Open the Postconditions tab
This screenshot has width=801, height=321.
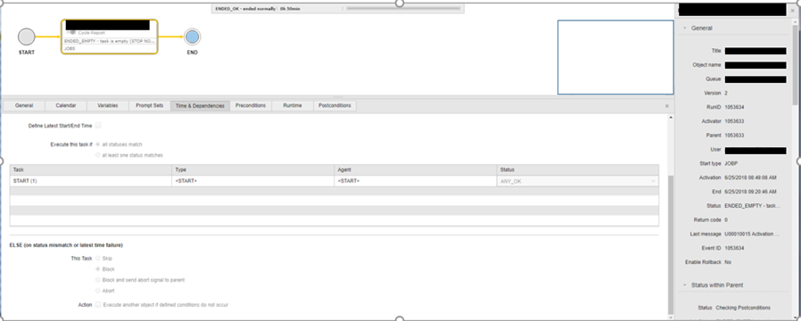coord(334,105)
